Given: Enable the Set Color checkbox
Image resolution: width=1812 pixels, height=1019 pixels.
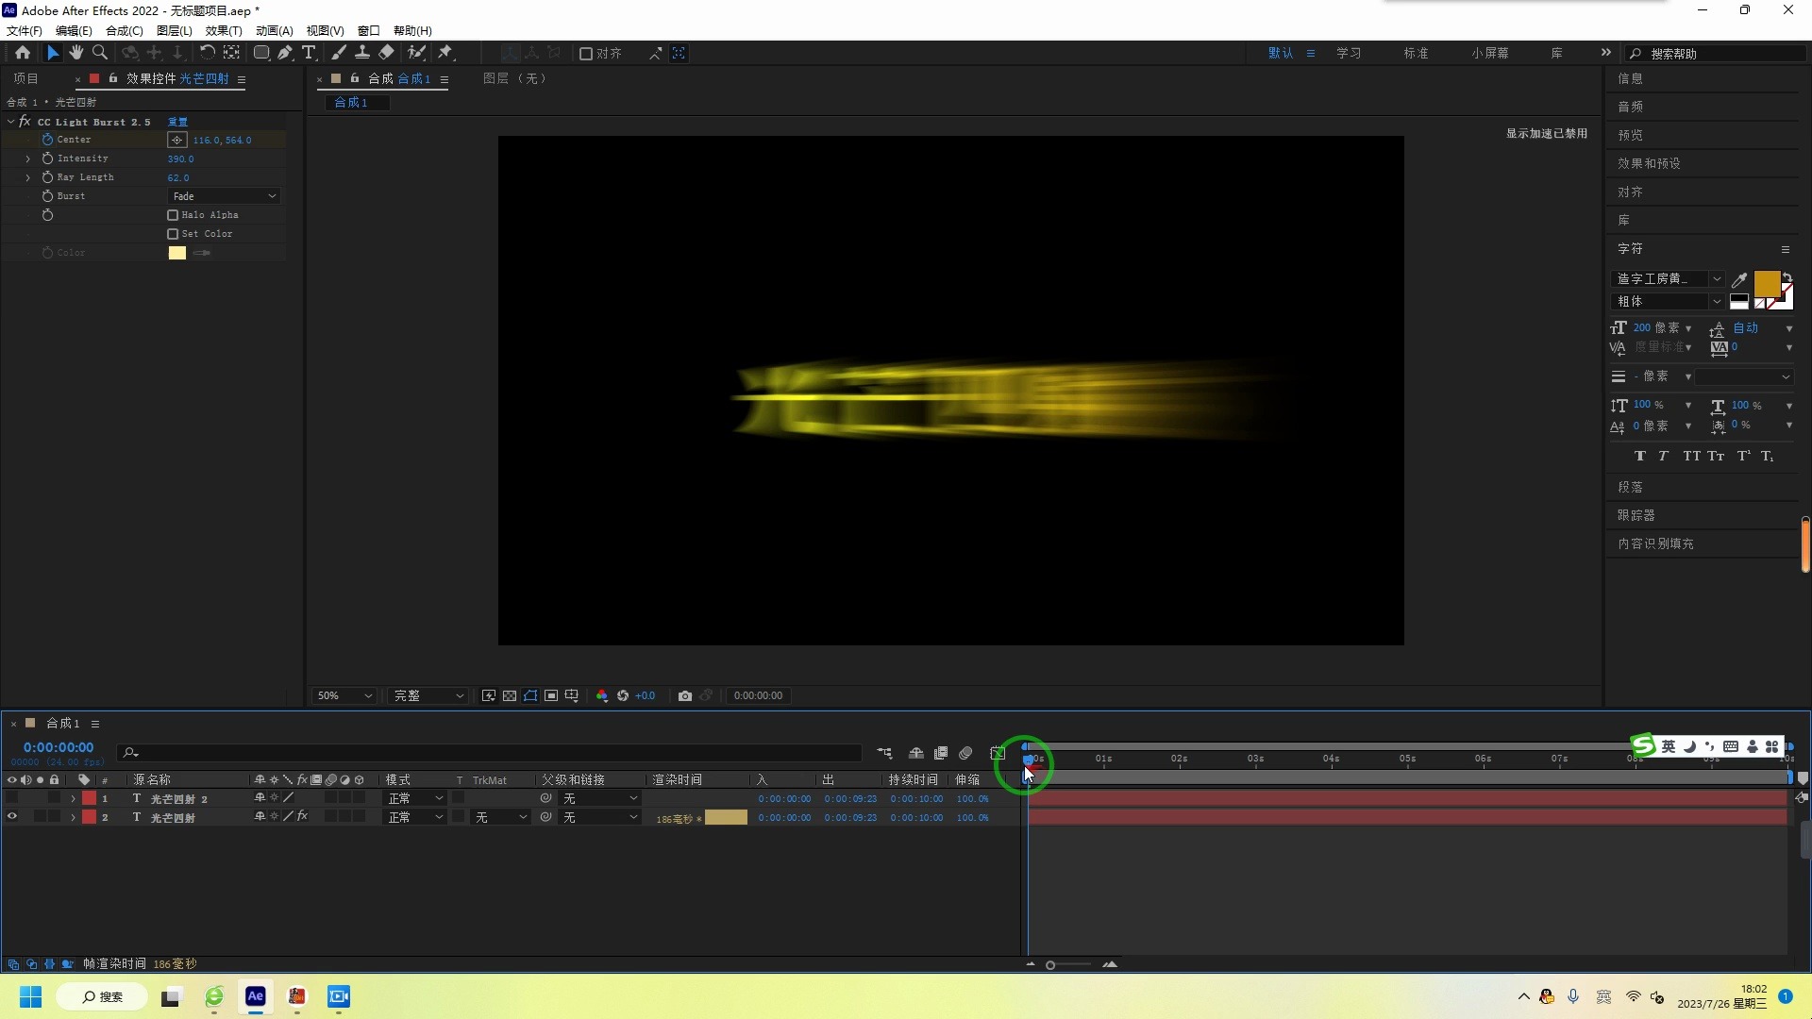Looking at the screenshot, I should tap(173, 234).
